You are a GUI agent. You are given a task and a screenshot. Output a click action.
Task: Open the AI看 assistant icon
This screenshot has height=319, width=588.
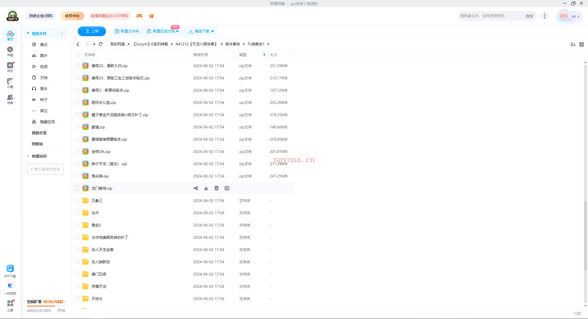pyautogui.click(x=10, y=83)
